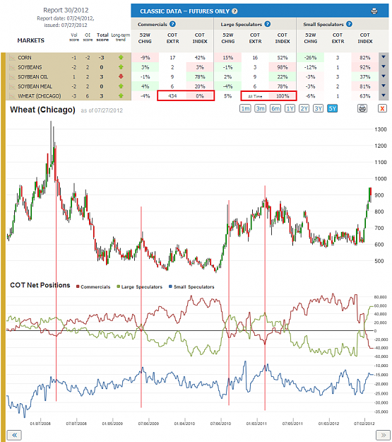Viewport: 392px width, 442px height.
Task: Select the 3m chart timeframe
Action: pyautogui.click(x=260, y=108)
